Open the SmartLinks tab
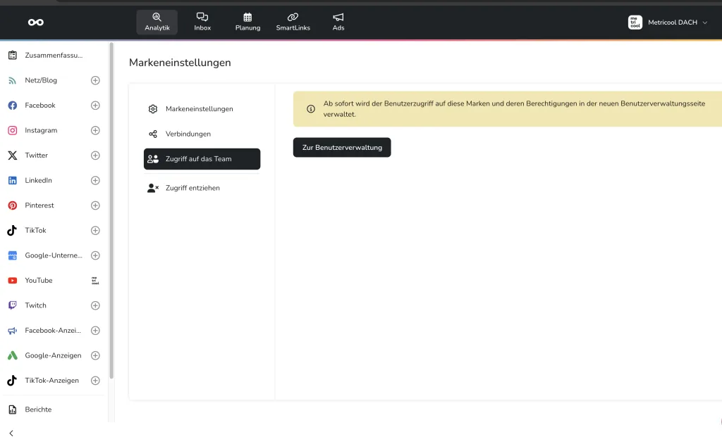722x444 pixels. [293, 22]
